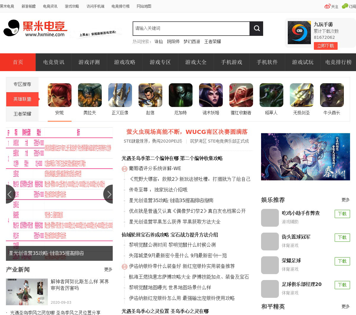The image size is (356, 315).
Task: Download 街头篮球冠军
Action: pos(342,237)
